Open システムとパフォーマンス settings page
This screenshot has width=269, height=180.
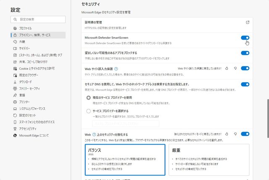coord(38,109)
